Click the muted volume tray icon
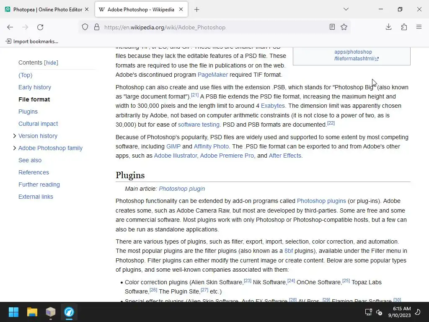Viewport: 429px width, 322px height. click(379, 312)
